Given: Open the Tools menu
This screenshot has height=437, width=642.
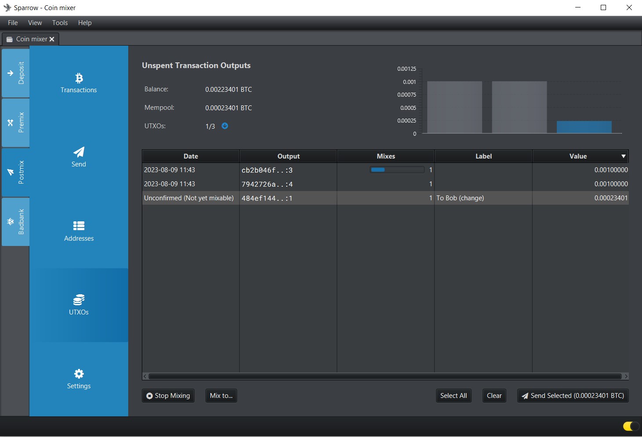Looking at the screenshot, I should click(60, 23).
